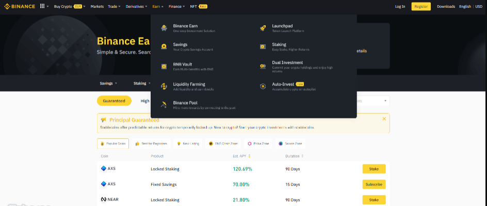Click the 21.80% APY value
Image resolution: width=487 pixels, height=206 pixels.
(241, 200)
